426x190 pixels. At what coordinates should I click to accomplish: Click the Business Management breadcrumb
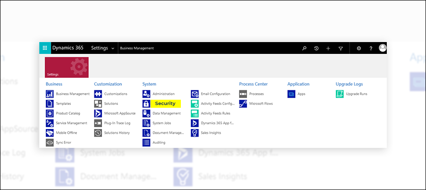tap(137, 48)
